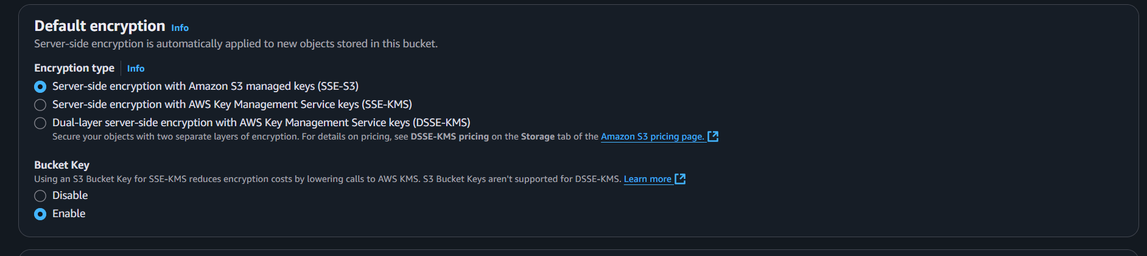
Task: Visit the Amazon S3 pricing page link
Action: [x=653, y=136]
